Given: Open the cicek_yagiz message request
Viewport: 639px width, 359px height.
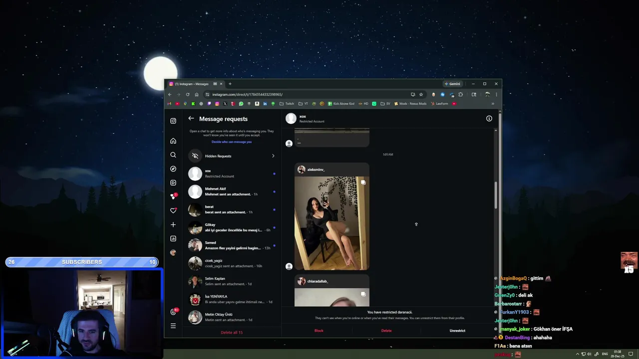Looking at the screenshot, I should tap(232, 263).
